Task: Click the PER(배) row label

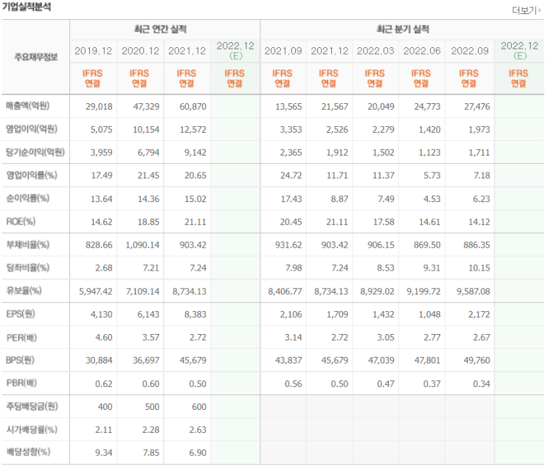Action: (21, 338)
